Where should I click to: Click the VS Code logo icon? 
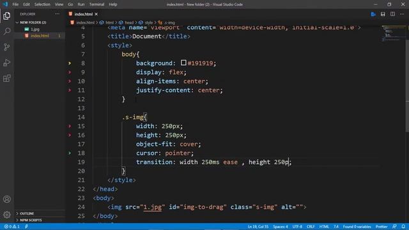pos(5,4)
